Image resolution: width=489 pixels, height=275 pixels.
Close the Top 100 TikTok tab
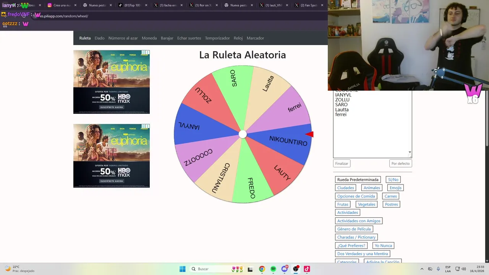(146, 5)
